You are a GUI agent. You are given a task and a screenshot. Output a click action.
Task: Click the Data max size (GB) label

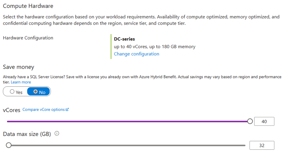pos(27,134)
